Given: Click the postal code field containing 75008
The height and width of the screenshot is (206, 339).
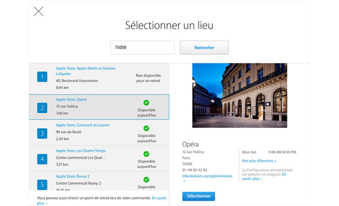Looking at the screenshot, I should (142, 47).
